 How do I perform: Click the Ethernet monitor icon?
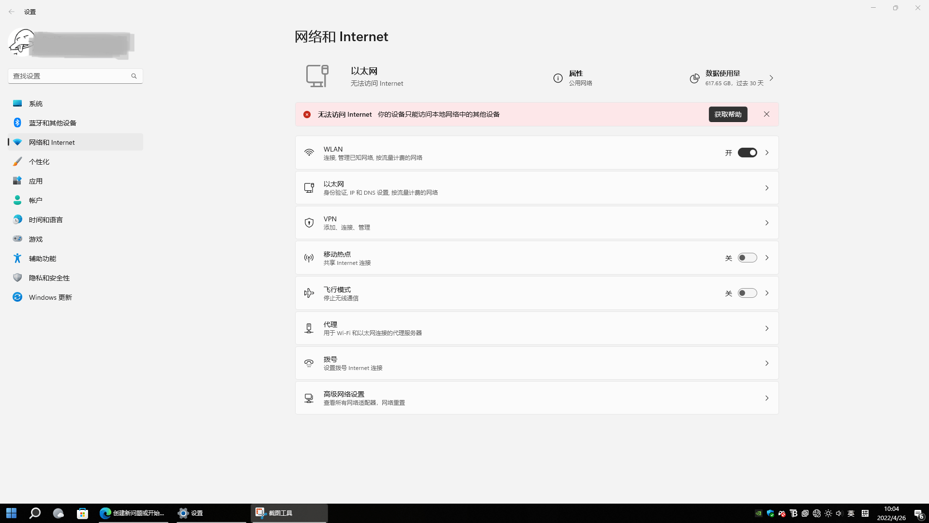tap(309, 188)
